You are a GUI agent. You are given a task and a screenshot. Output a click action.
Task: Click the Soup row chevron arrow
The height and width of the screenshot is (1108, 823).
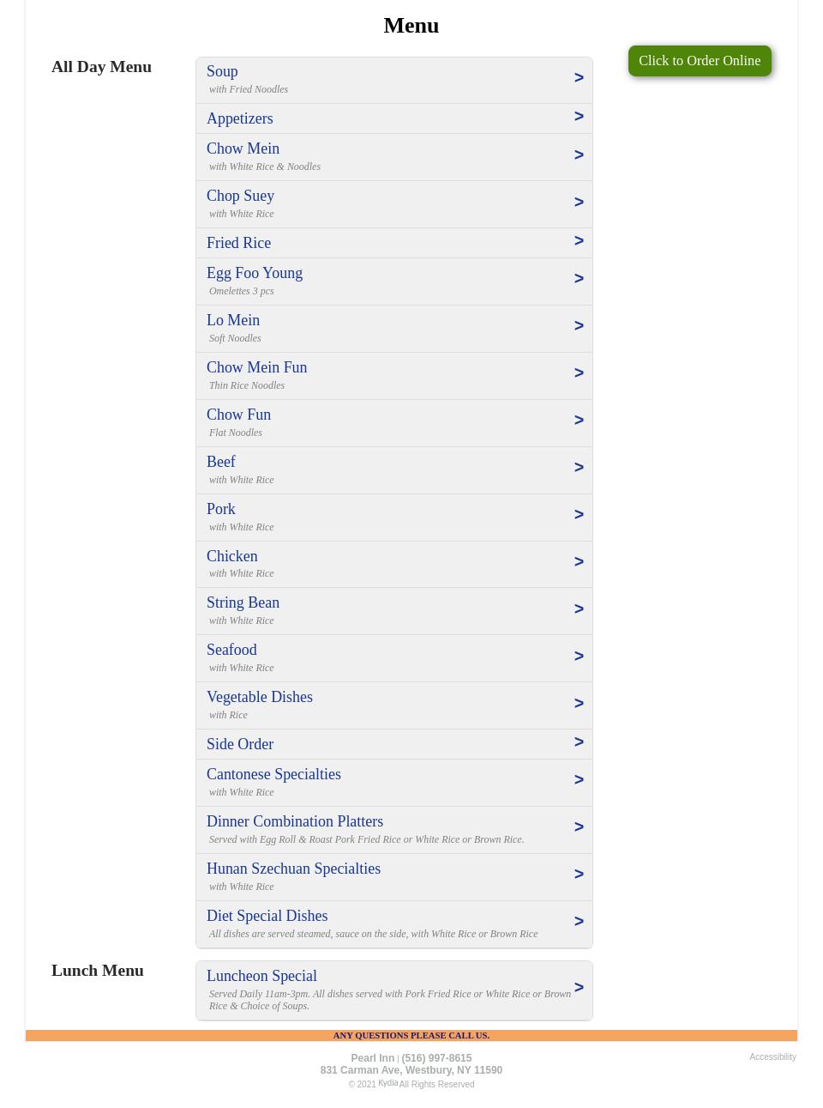[579, 78]
